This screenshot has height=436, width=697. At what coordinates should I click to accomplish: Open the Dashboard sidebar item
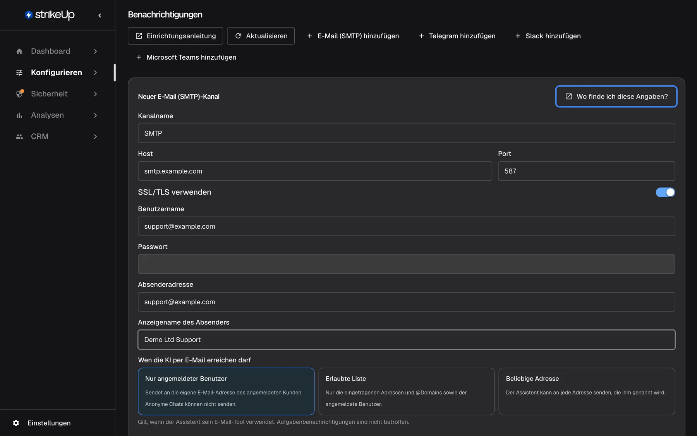pos(57,51)
